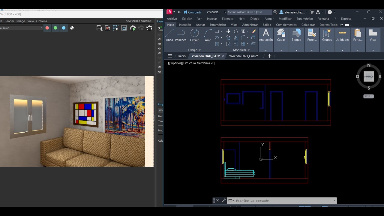Select the Línea draw tool in AutoCAD
384x216 pixels.
(x=169, y=35)
